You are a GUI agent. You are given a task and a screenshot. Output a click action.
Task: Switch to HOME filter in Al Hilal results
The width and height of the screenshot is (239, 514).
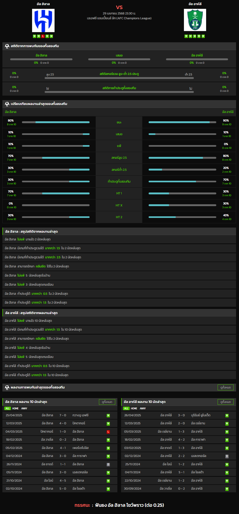(16, 409)
